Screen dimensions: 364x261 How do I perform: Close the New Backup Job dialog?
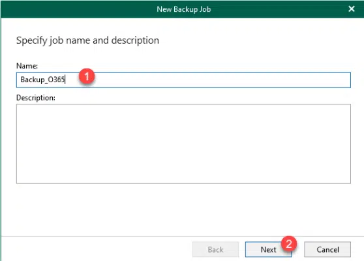pyautogui.click(x=352, y=9)
